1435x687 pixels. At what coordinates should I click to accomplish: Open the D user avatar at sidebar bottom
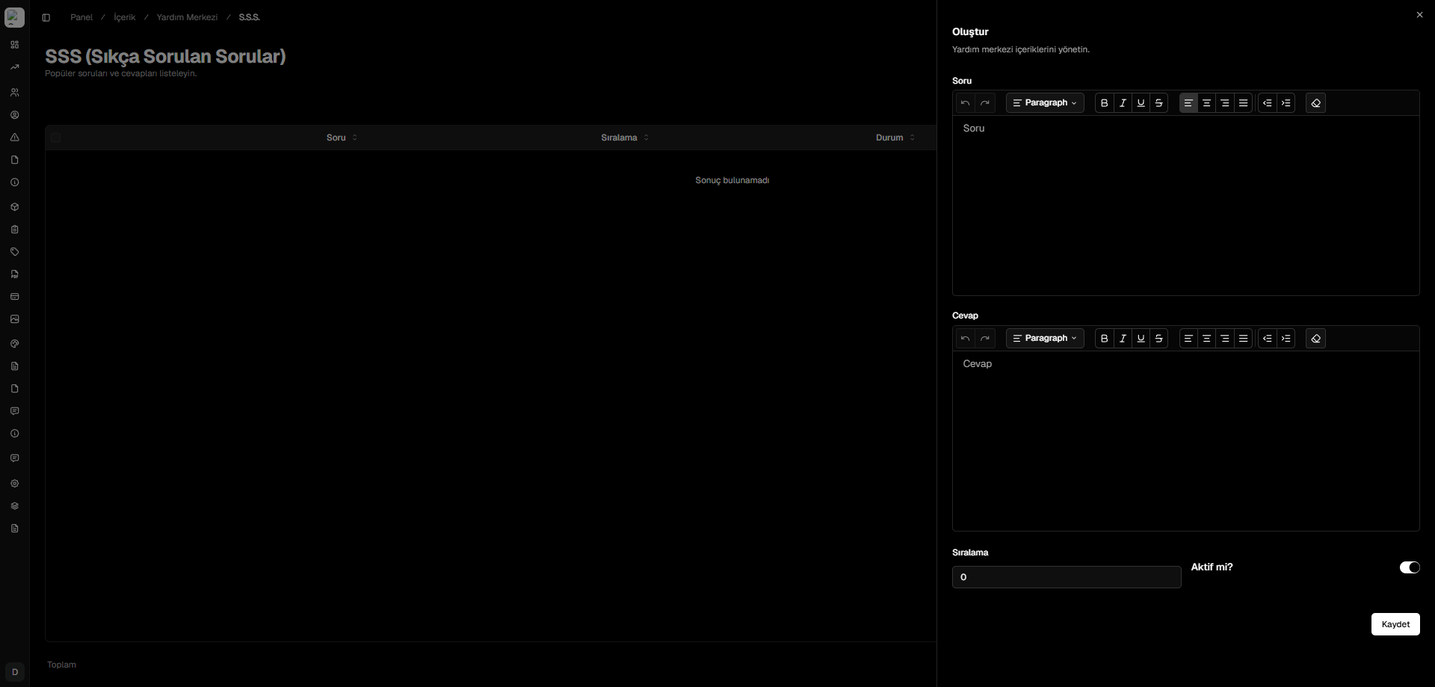click(14, 672)
